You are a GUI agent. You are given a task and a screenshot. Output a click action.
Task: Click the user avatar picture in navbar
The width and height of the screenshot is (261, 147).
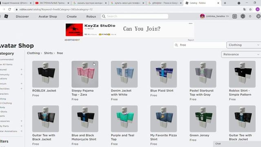coord(202,16)
